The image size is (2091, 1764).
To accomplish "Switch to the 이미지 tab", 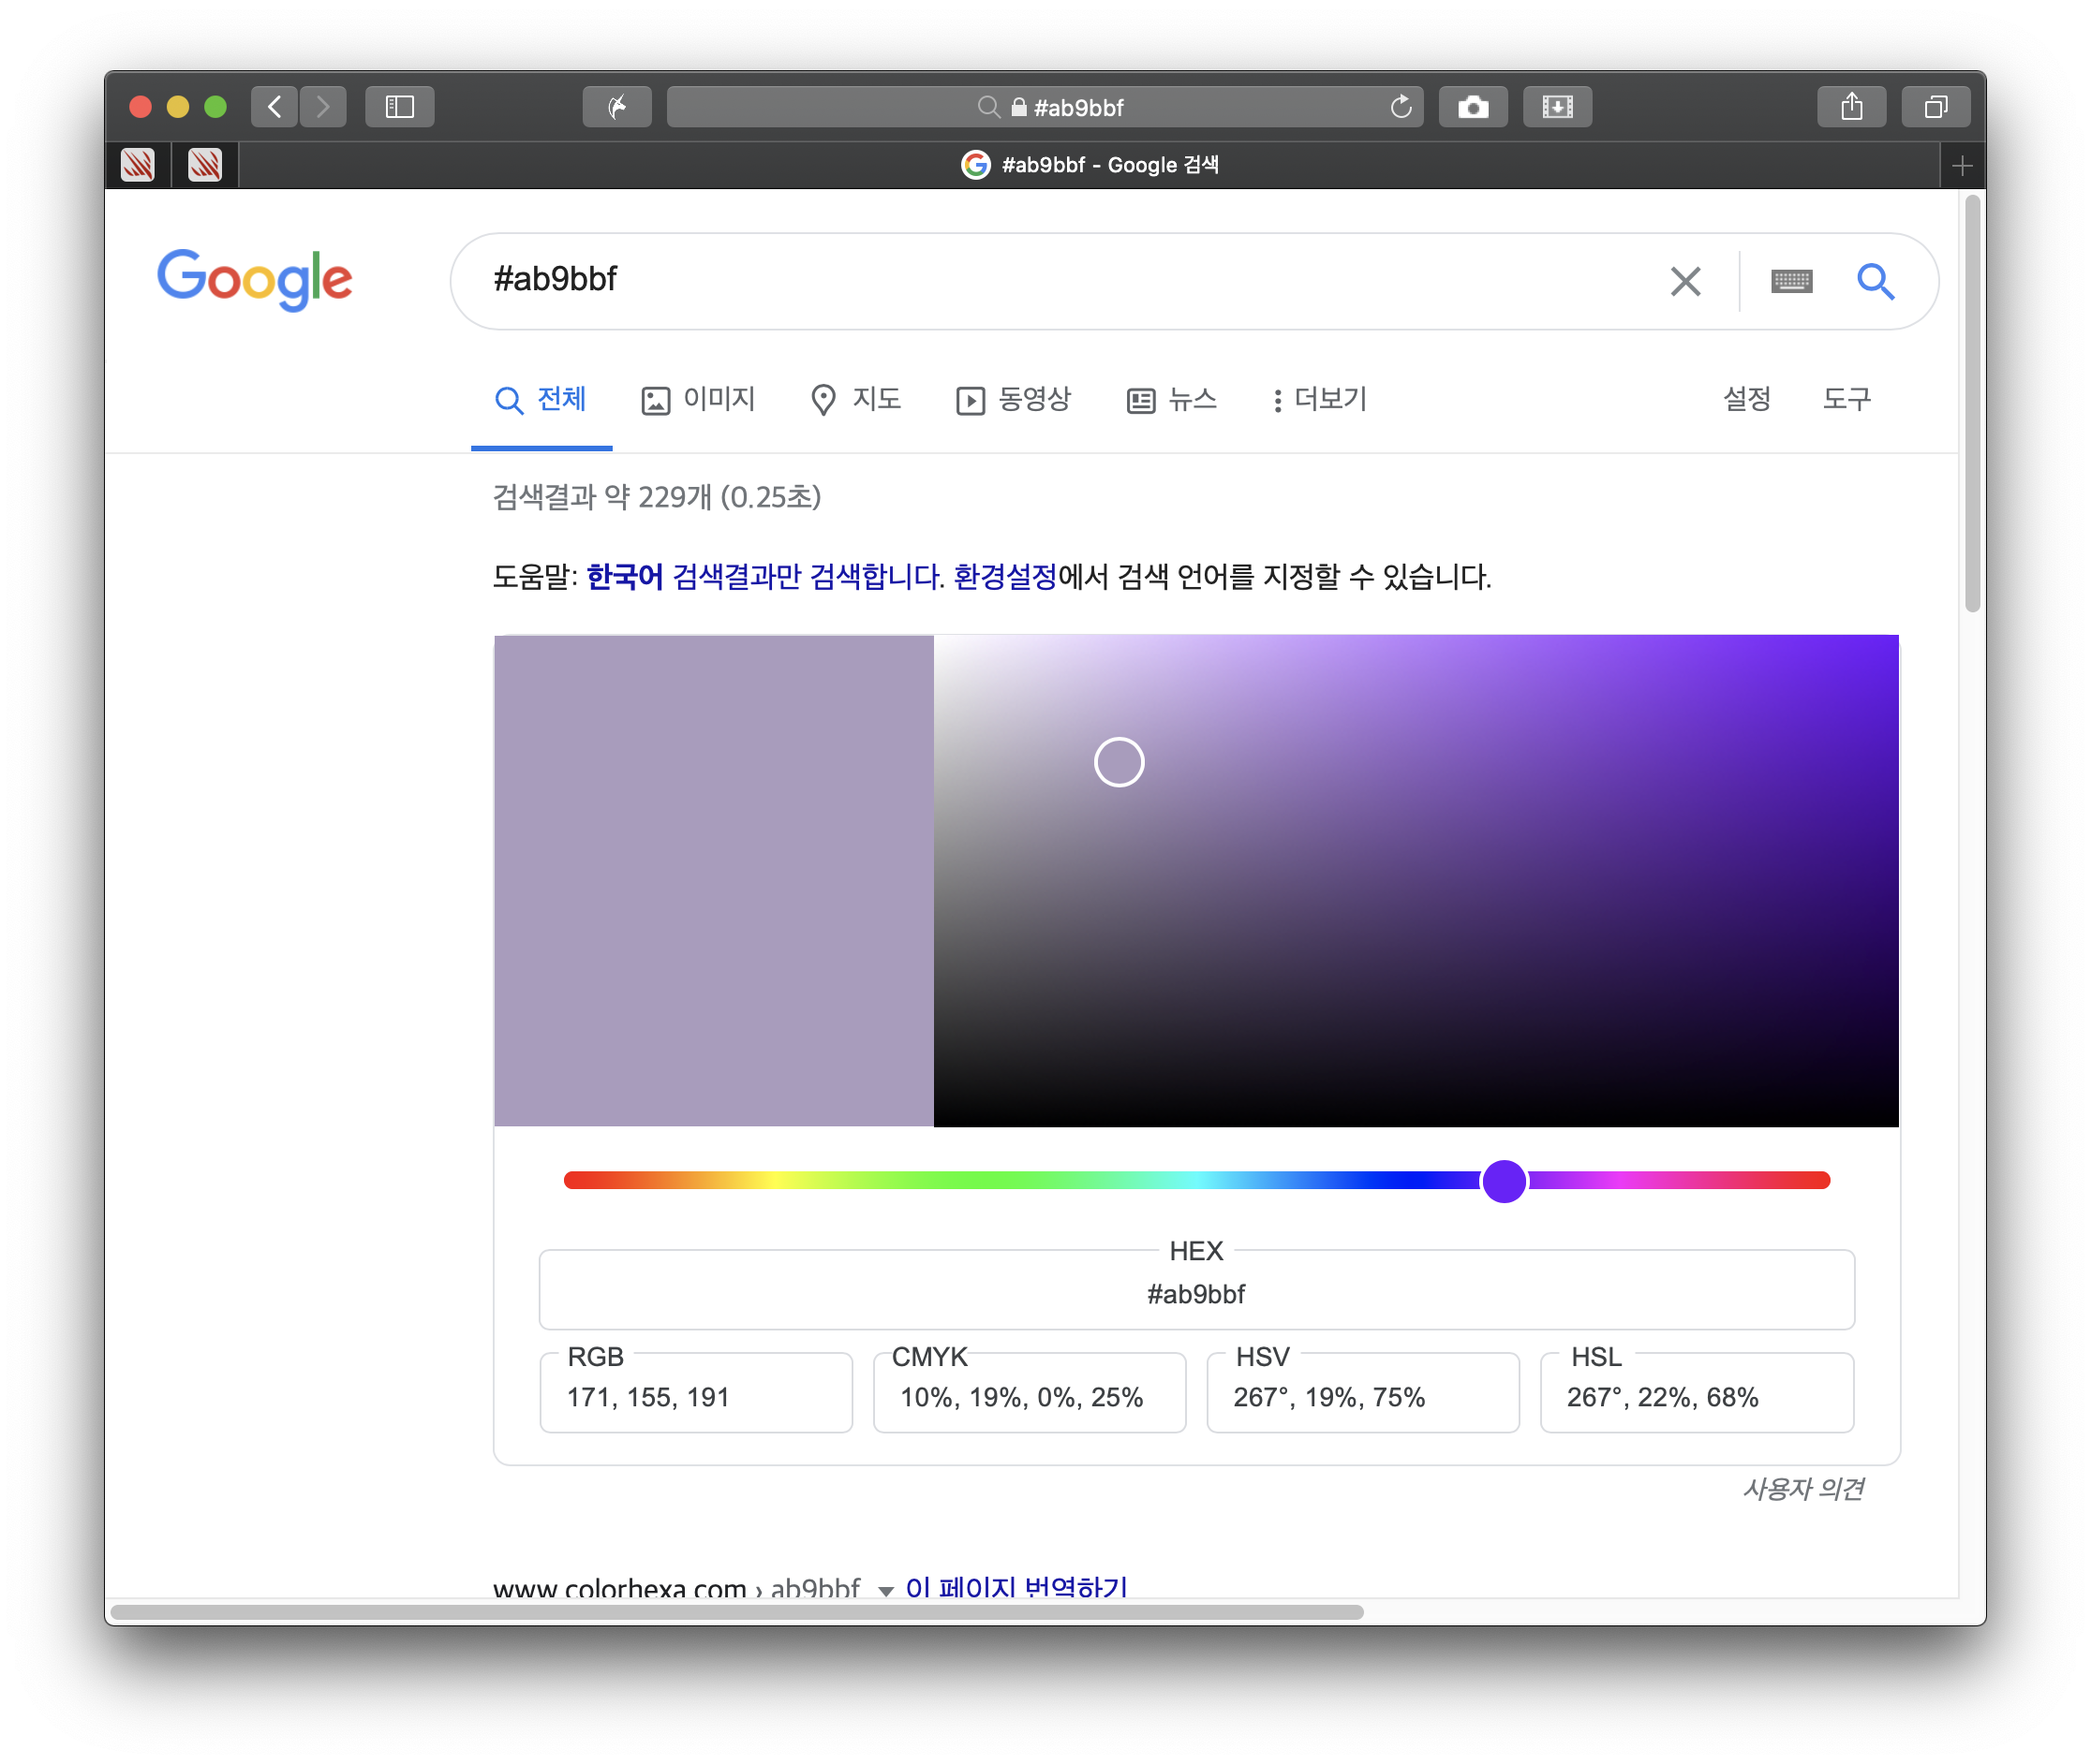I will 698,399.
